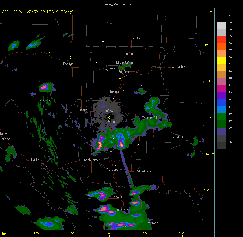Click the yellow diamond marker below Cochrane
Screen dimensions: 243x237
96,166
